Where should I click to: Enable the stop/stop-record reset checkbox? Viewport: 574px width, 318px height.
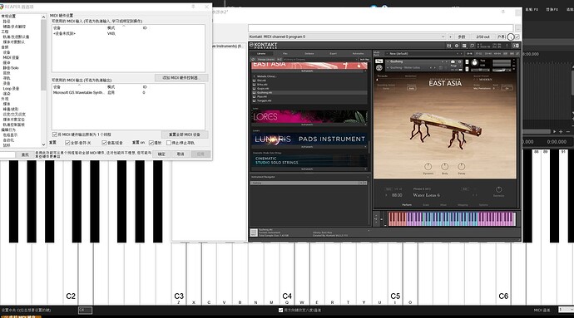(169, 143)
